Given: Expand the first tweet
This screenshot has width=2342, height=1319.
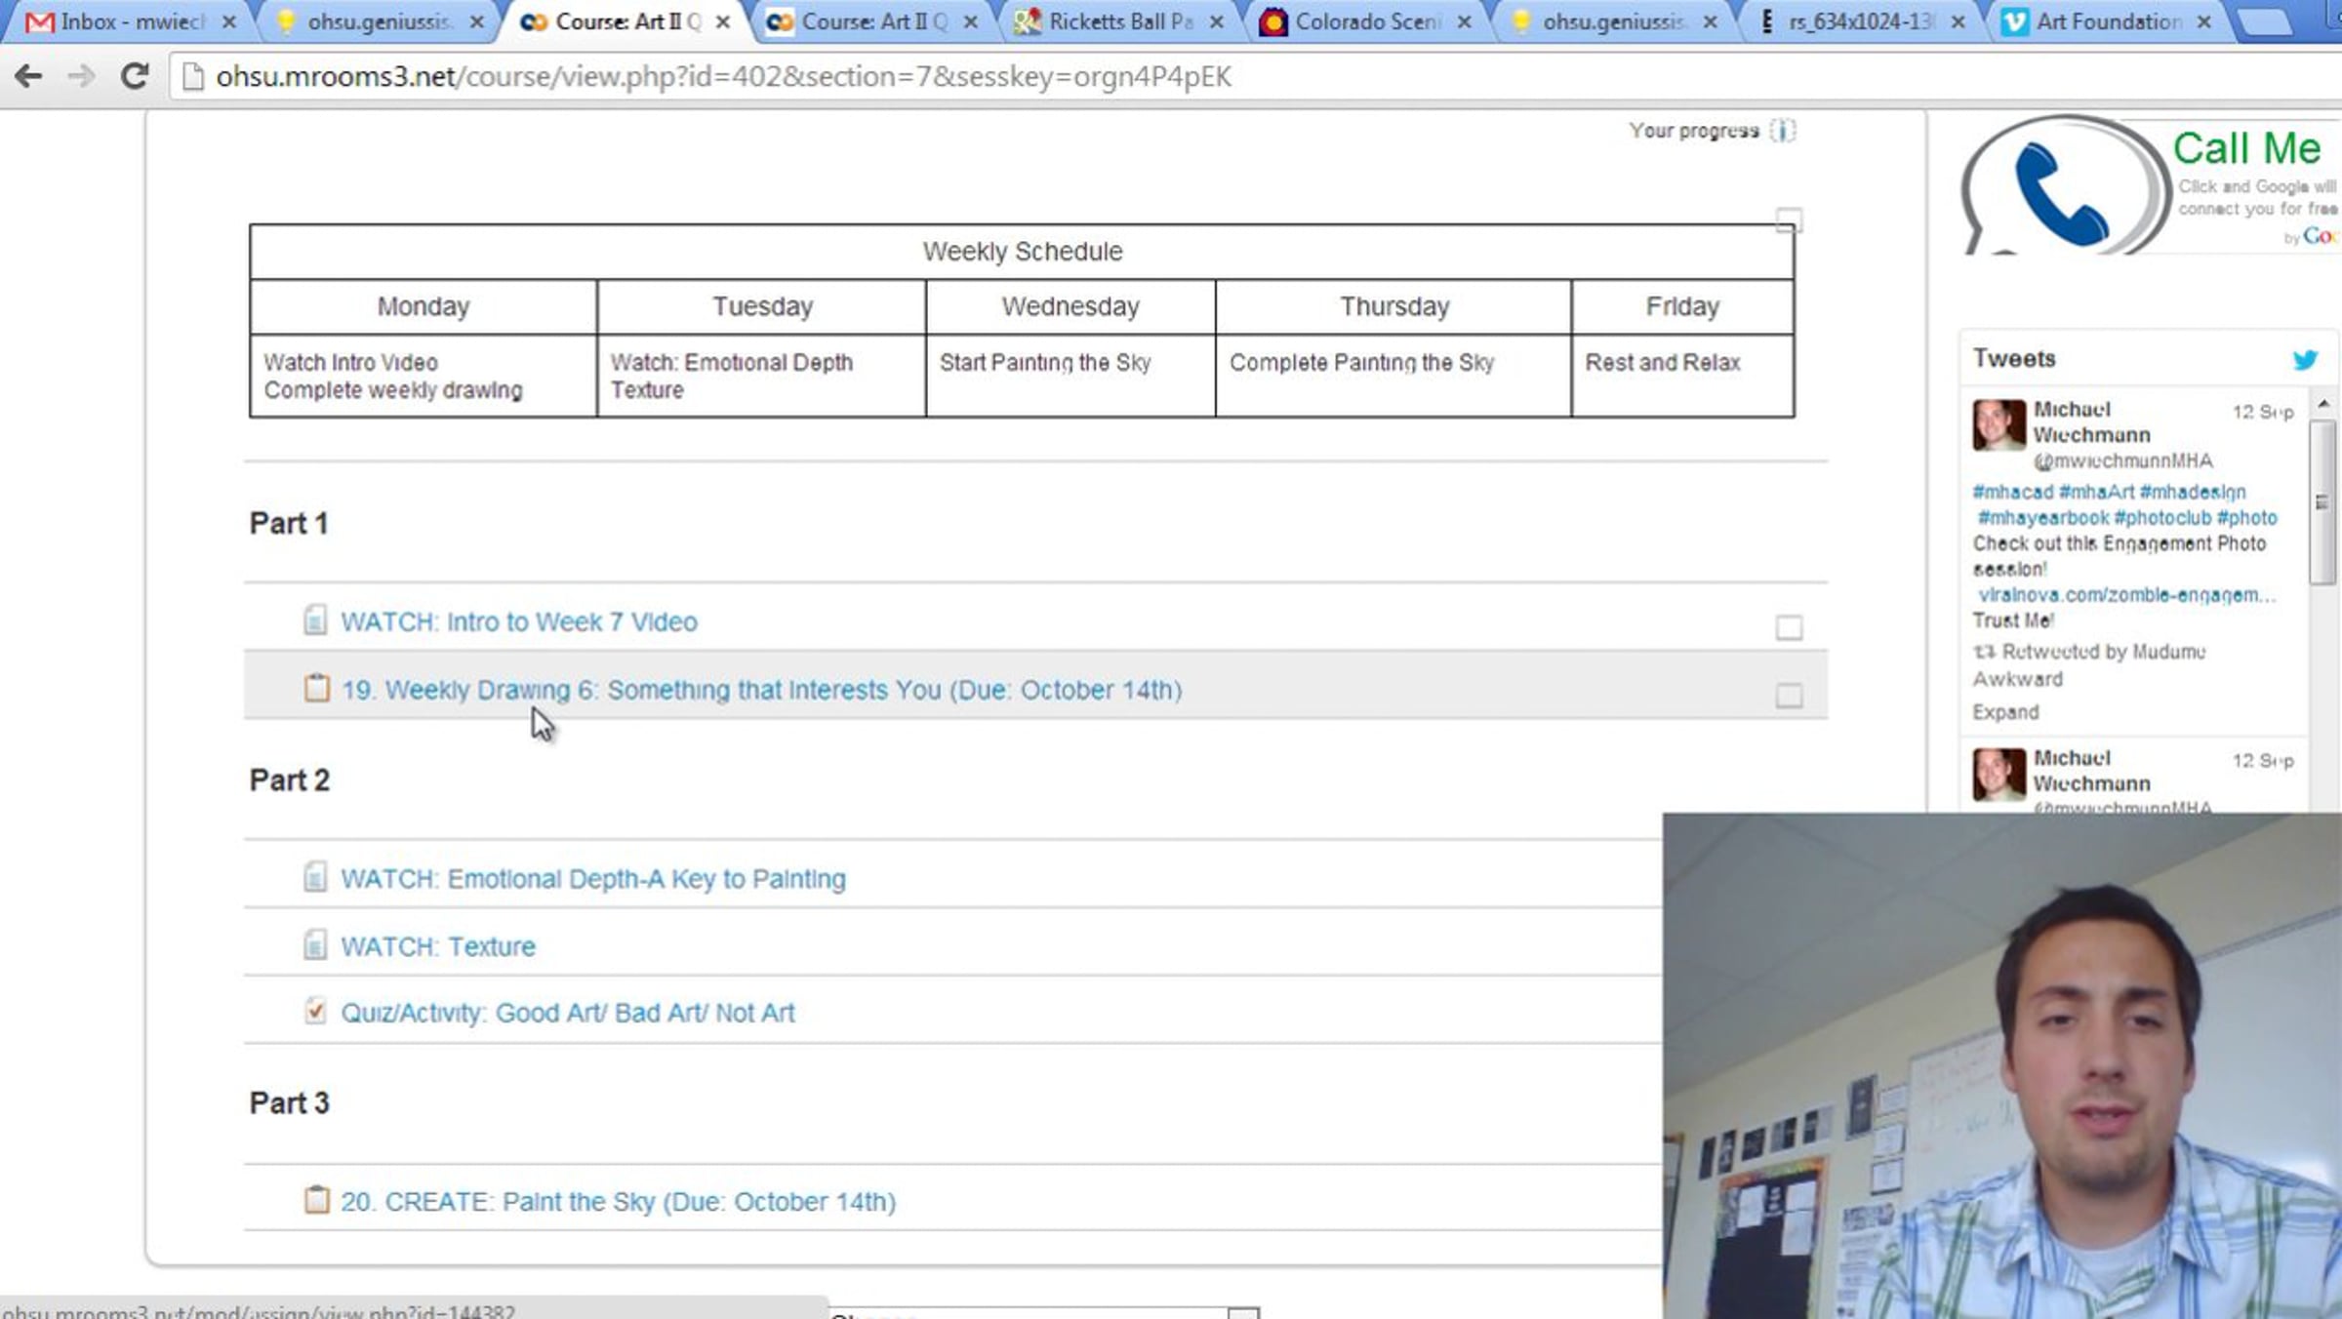Looking at the screenshot, I should pyautogui.click(x=2004, y=712).
